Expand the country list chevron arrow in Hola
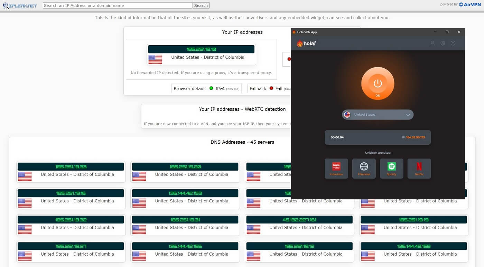The width and height of the screenshot is (484, 267). tap(408, 115)
